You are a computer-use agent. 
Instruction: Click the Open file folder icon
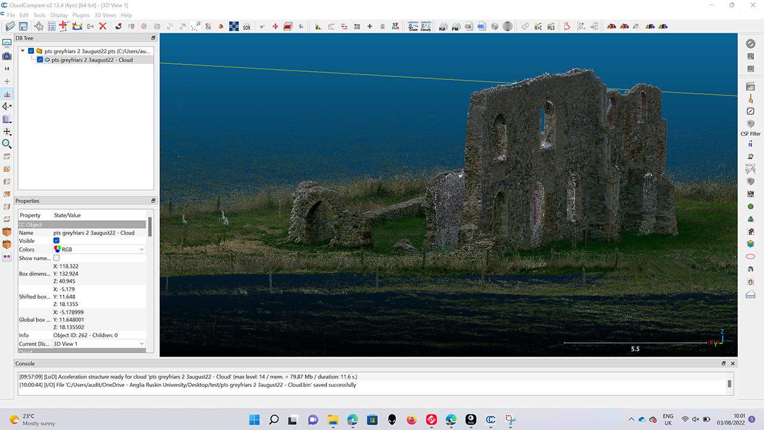pos(10,26)
